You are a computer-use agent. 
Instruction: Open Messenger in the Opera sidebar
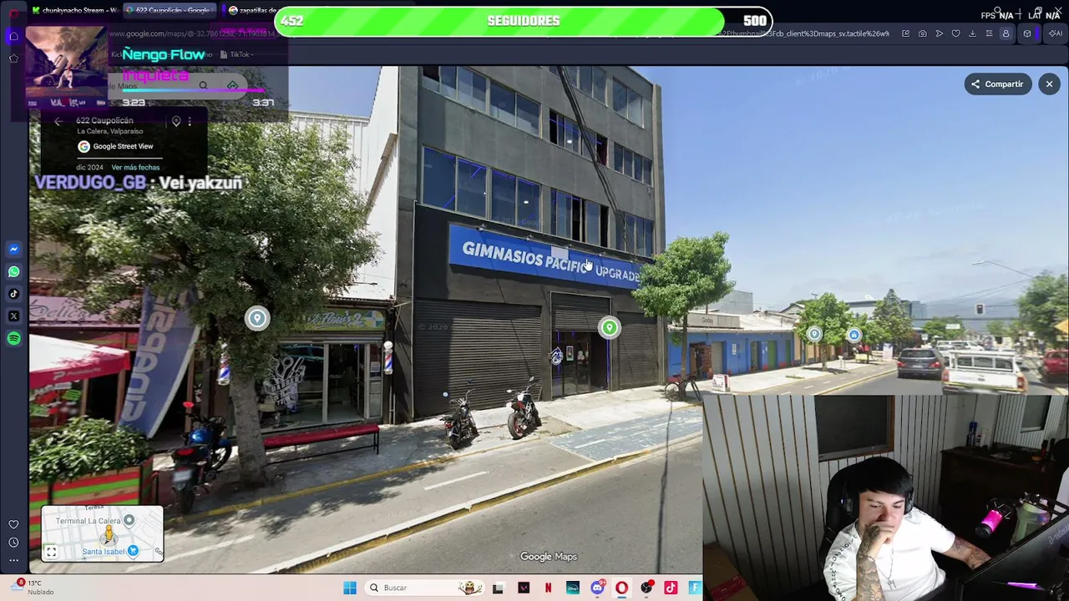click(13, 249)
